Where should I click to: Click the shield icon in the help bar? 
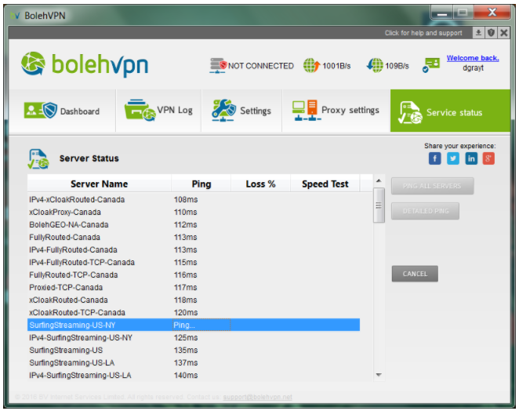(x=492, y=33)
